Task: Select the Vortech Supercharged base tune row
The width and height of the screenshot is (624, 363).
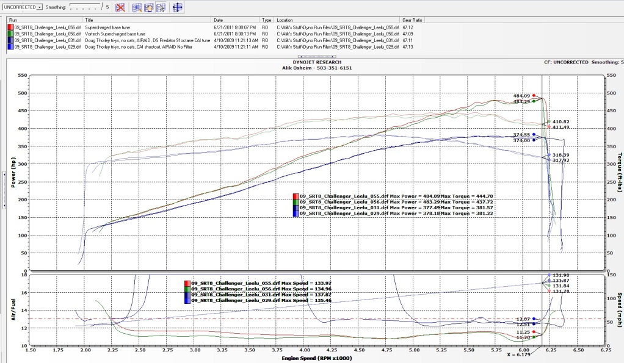Action: click(116, 34)
